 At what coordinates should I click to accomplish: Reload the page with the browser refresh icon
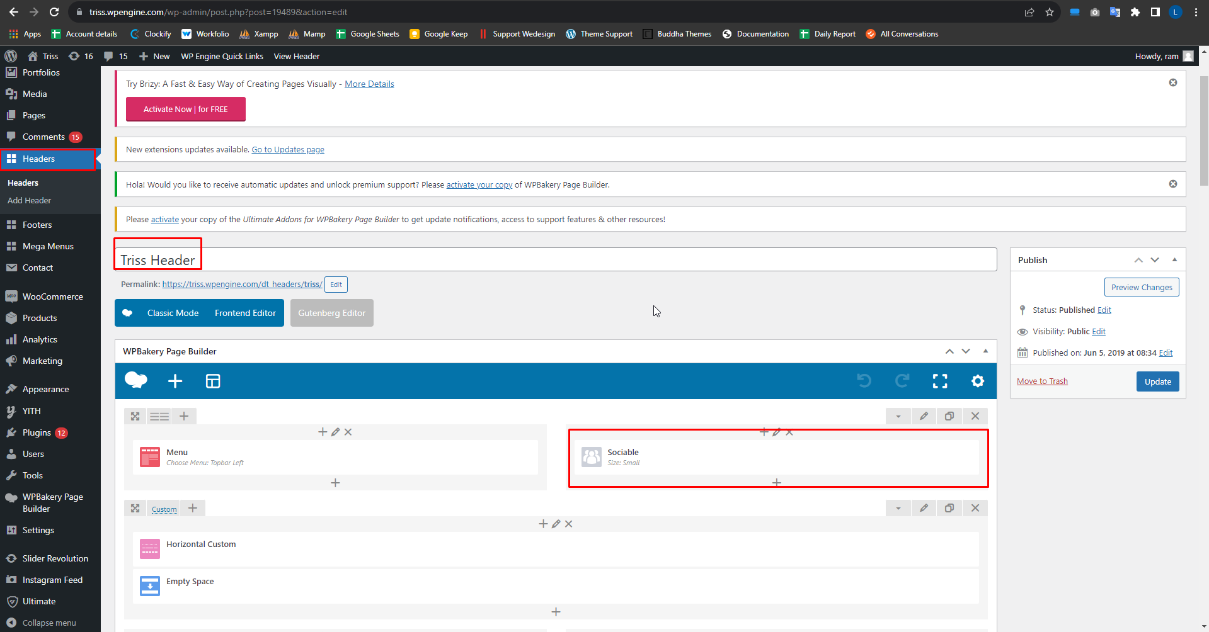pos(54,12)
